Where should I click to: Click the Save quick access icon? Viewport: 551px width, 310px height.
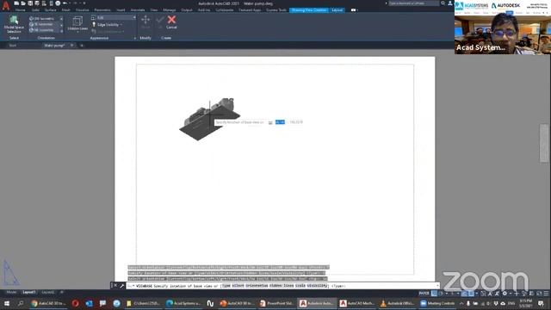(x=30, y=3)
